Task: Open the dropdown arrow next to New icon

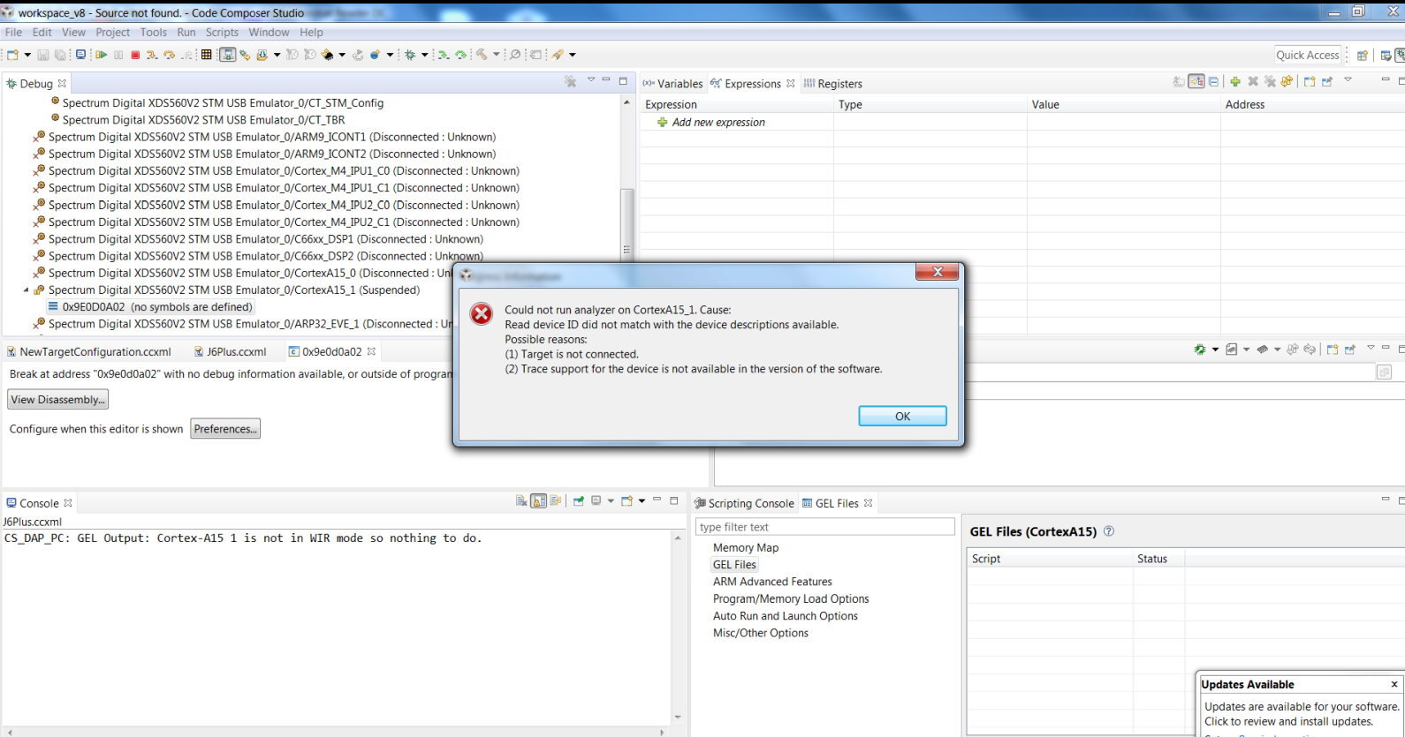Action: 27,55
